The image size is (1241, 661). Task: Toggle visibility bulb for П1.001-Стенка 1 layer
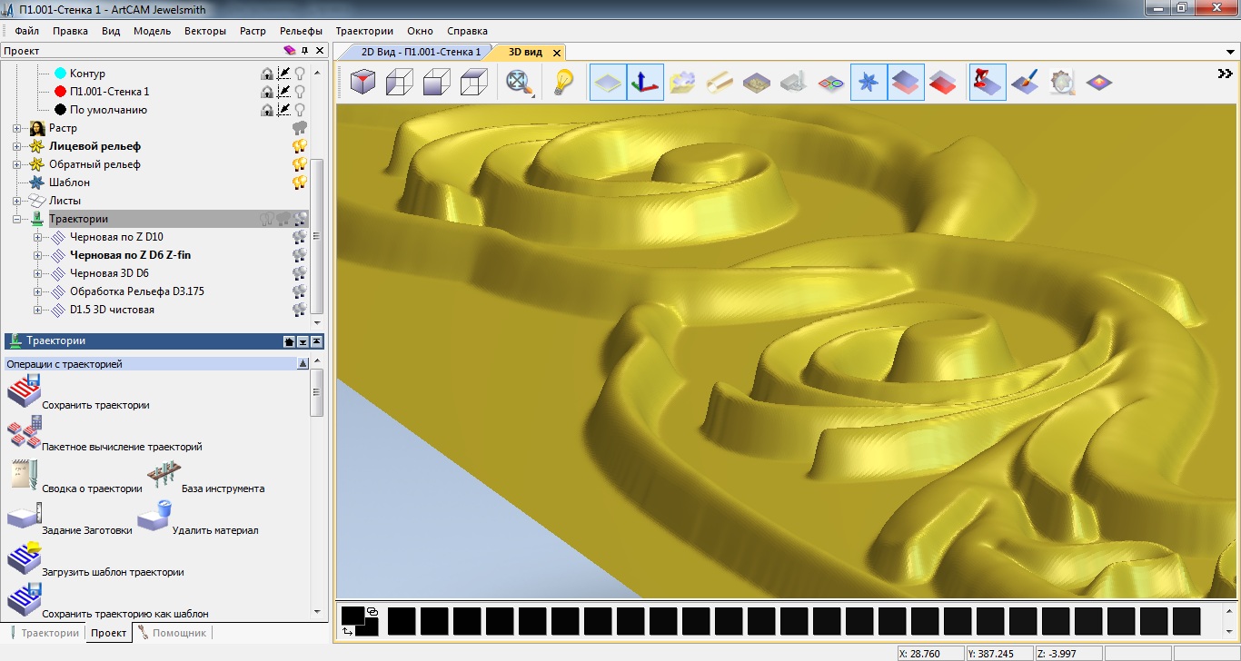(x=299, y=91)
